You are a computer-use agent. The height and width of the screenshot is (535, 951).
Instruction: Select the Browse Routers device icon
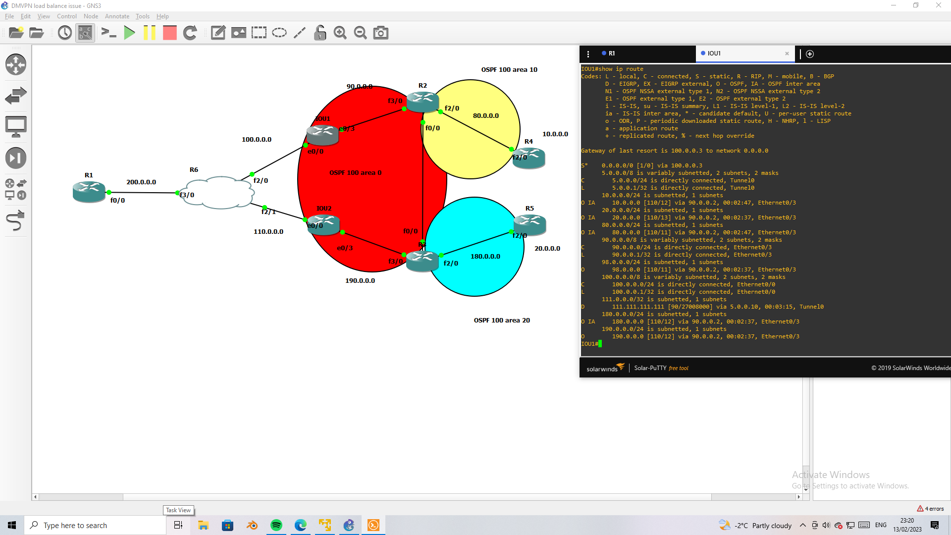click(x=16, y=64)
